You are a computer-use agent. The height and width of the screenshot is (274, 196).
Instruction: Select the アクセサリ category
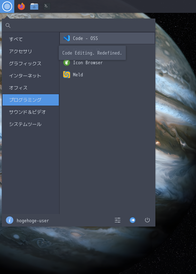click(x=31, y=51)
